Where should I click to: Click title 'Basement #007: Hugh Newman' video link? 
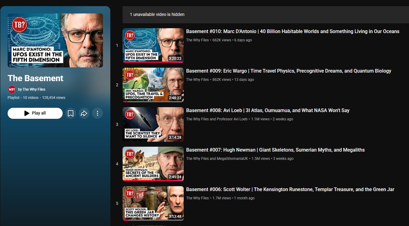[x=275, y=150]
